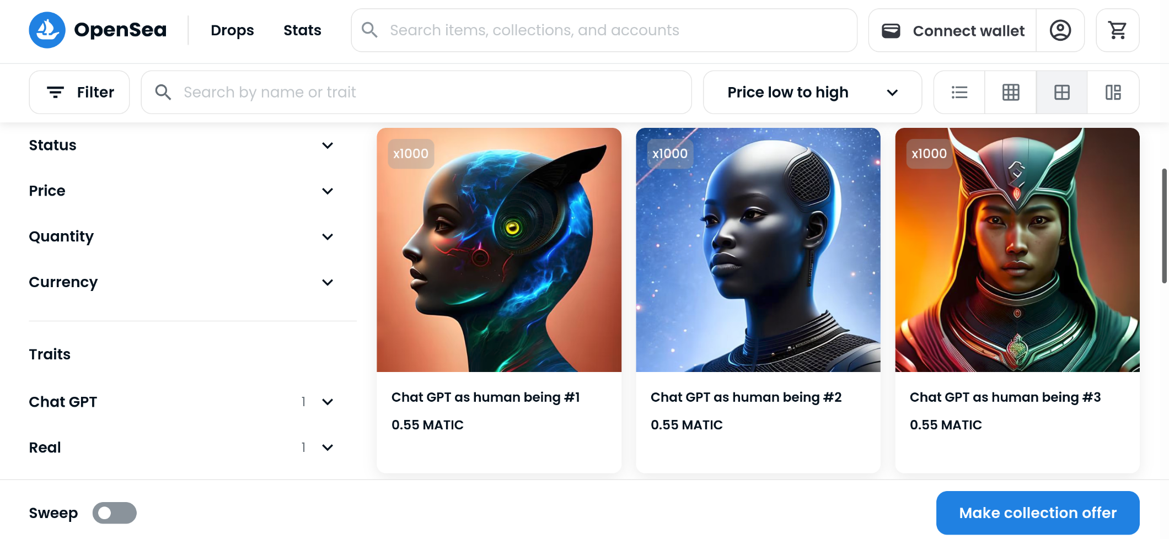Click the Connect wallet button
The image size is (1169, 539).
(952, 30)
